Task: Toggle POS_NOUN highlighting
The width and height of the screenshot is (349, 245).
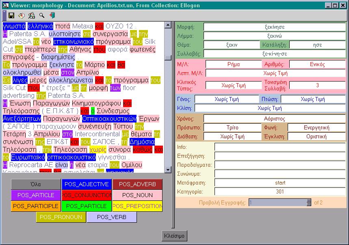Action: (x=137, y=195)
